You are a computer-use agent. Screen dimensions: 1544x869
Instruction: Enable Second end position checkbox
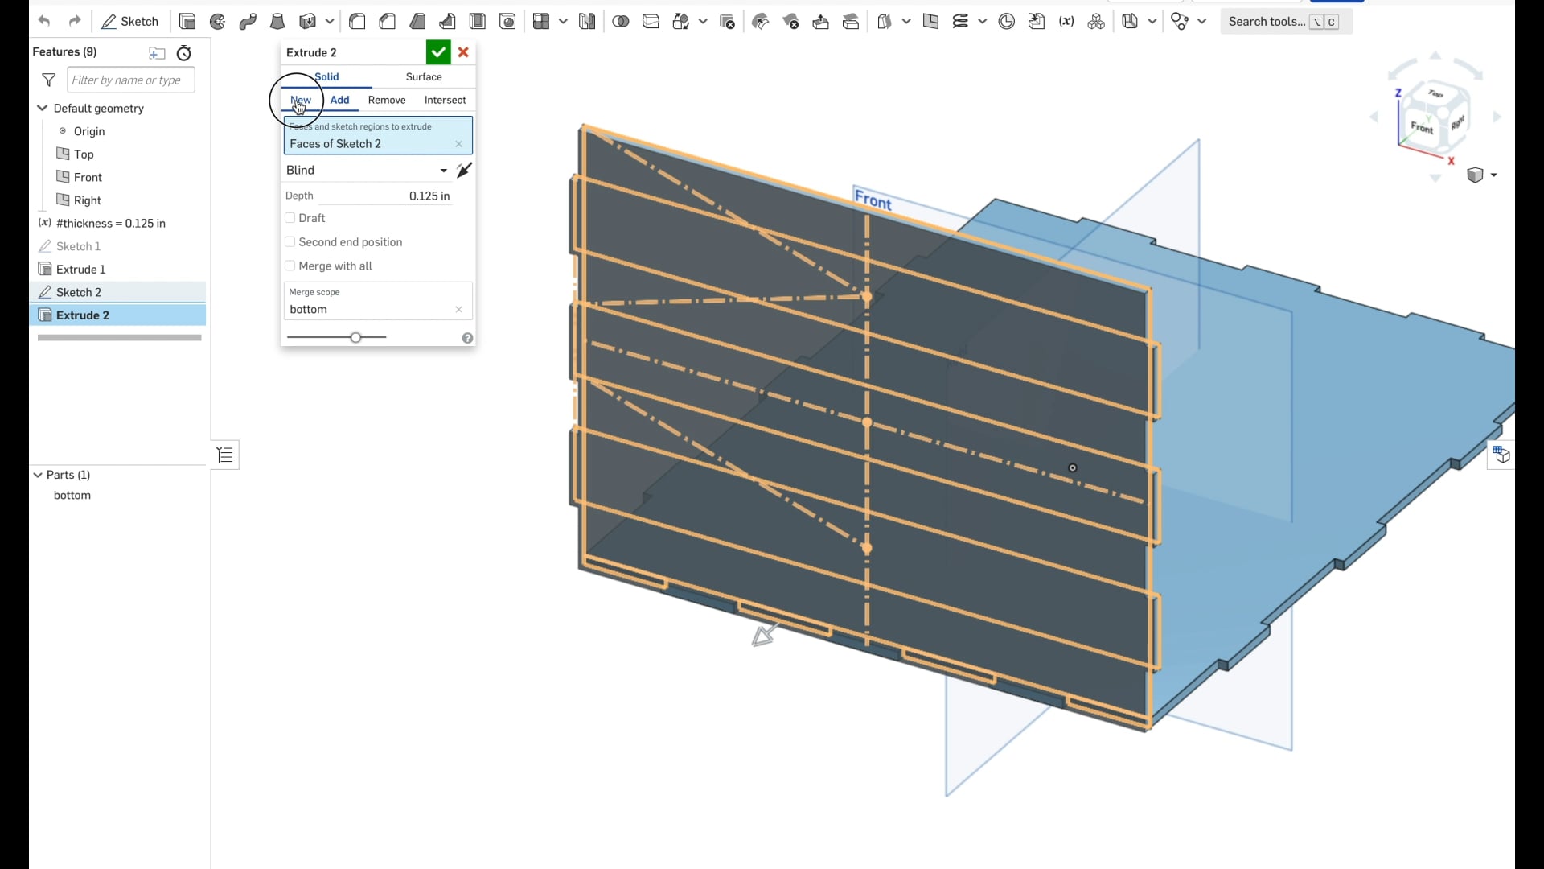(289, 242)
